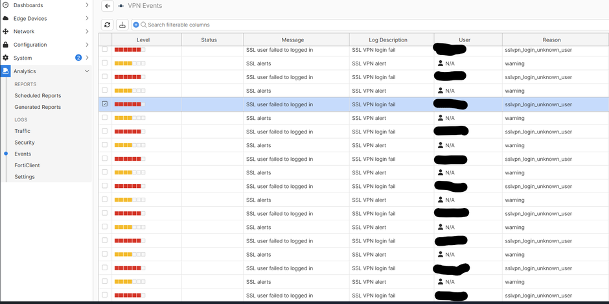Viewport: 609px width, 304px height.
Task: Click the Configuration lock icon
Action: tap(5, 45)
